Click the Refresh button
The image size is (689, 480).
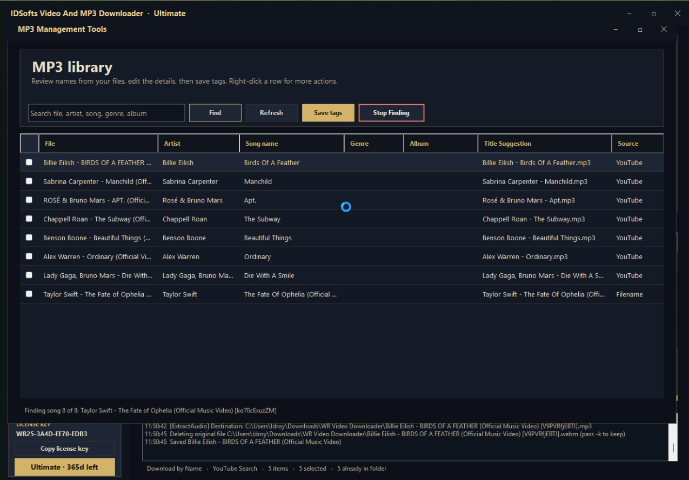click(271, 113)
